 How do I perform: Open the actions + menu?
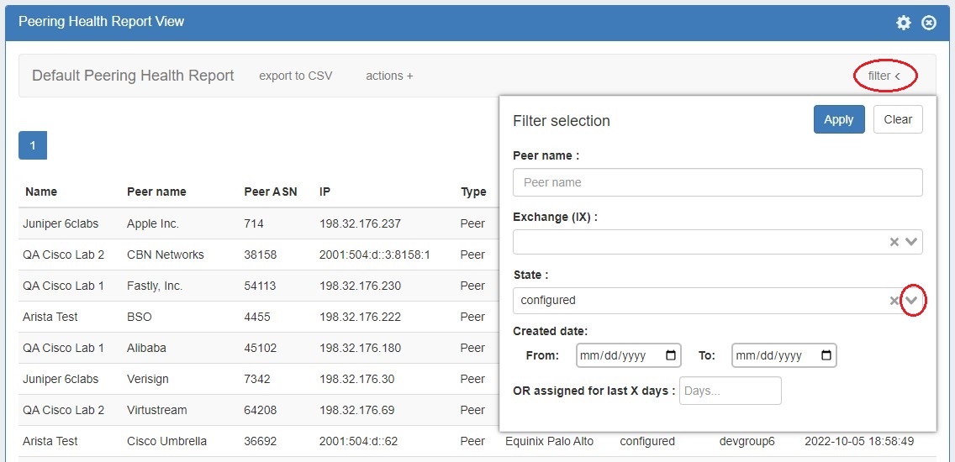coord(389,76)
